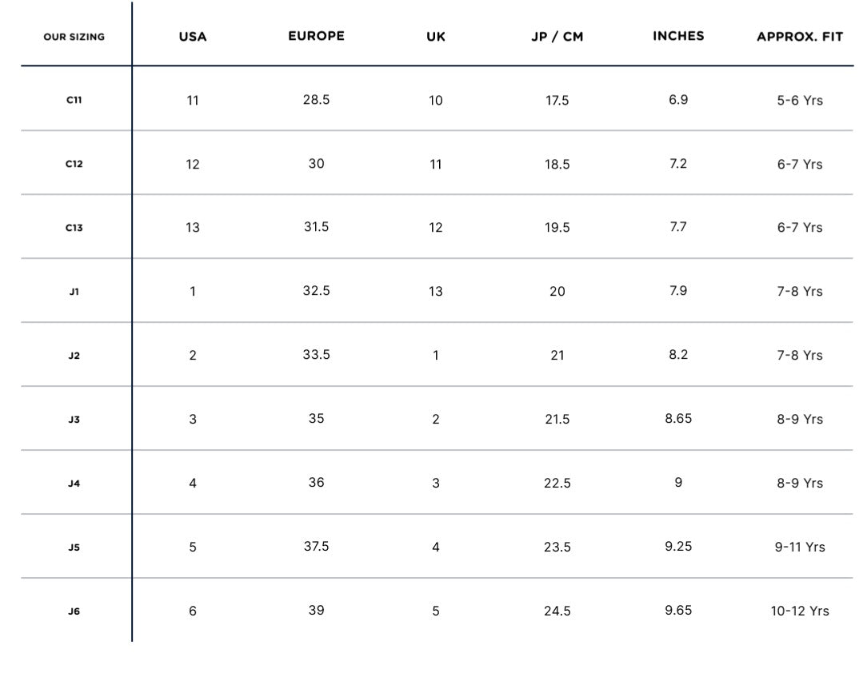Click the J3 size row label
The image size is (867, 673).
74,420
